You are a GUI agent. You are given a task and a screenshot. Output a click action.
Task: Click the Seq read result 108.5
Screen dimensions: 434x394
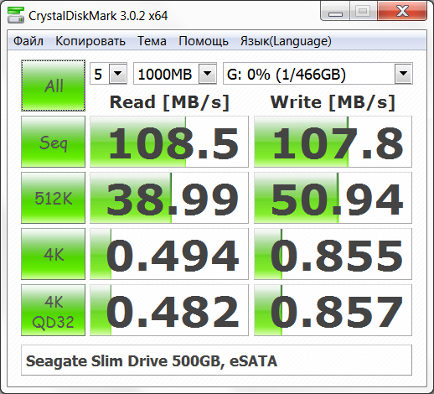pyautogui.click(x=169, y=142)
